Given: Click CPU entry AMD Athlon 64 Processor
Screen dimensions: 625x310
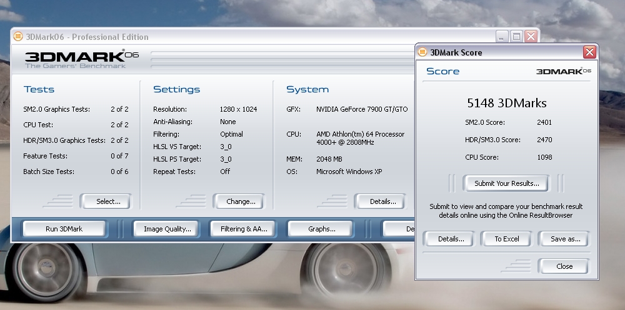Looking at the screenshot, I should pyautogui.click(x=361, y=138).
